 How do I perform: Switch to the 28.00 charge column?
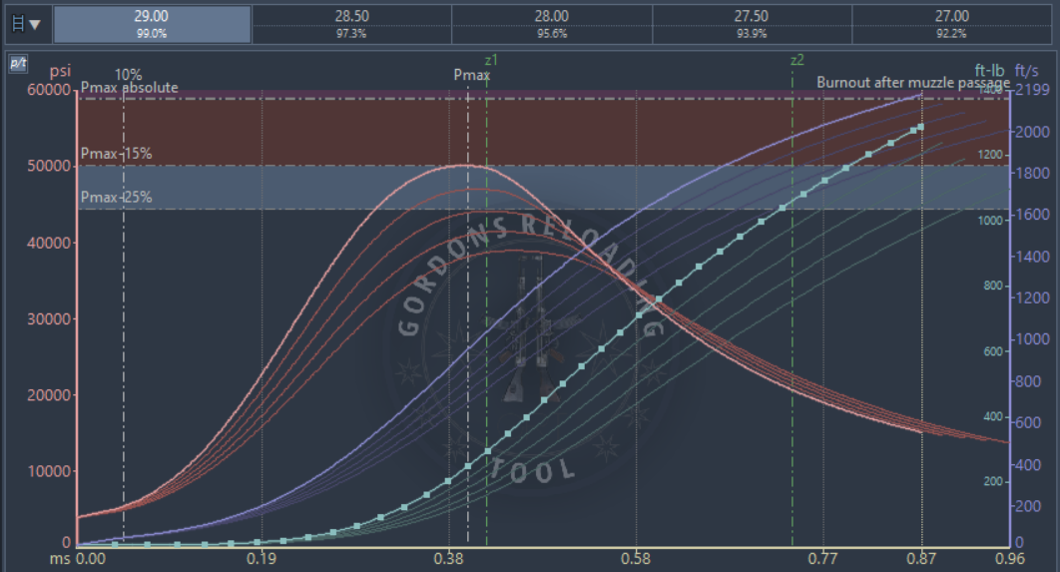[x=552, y=24]
